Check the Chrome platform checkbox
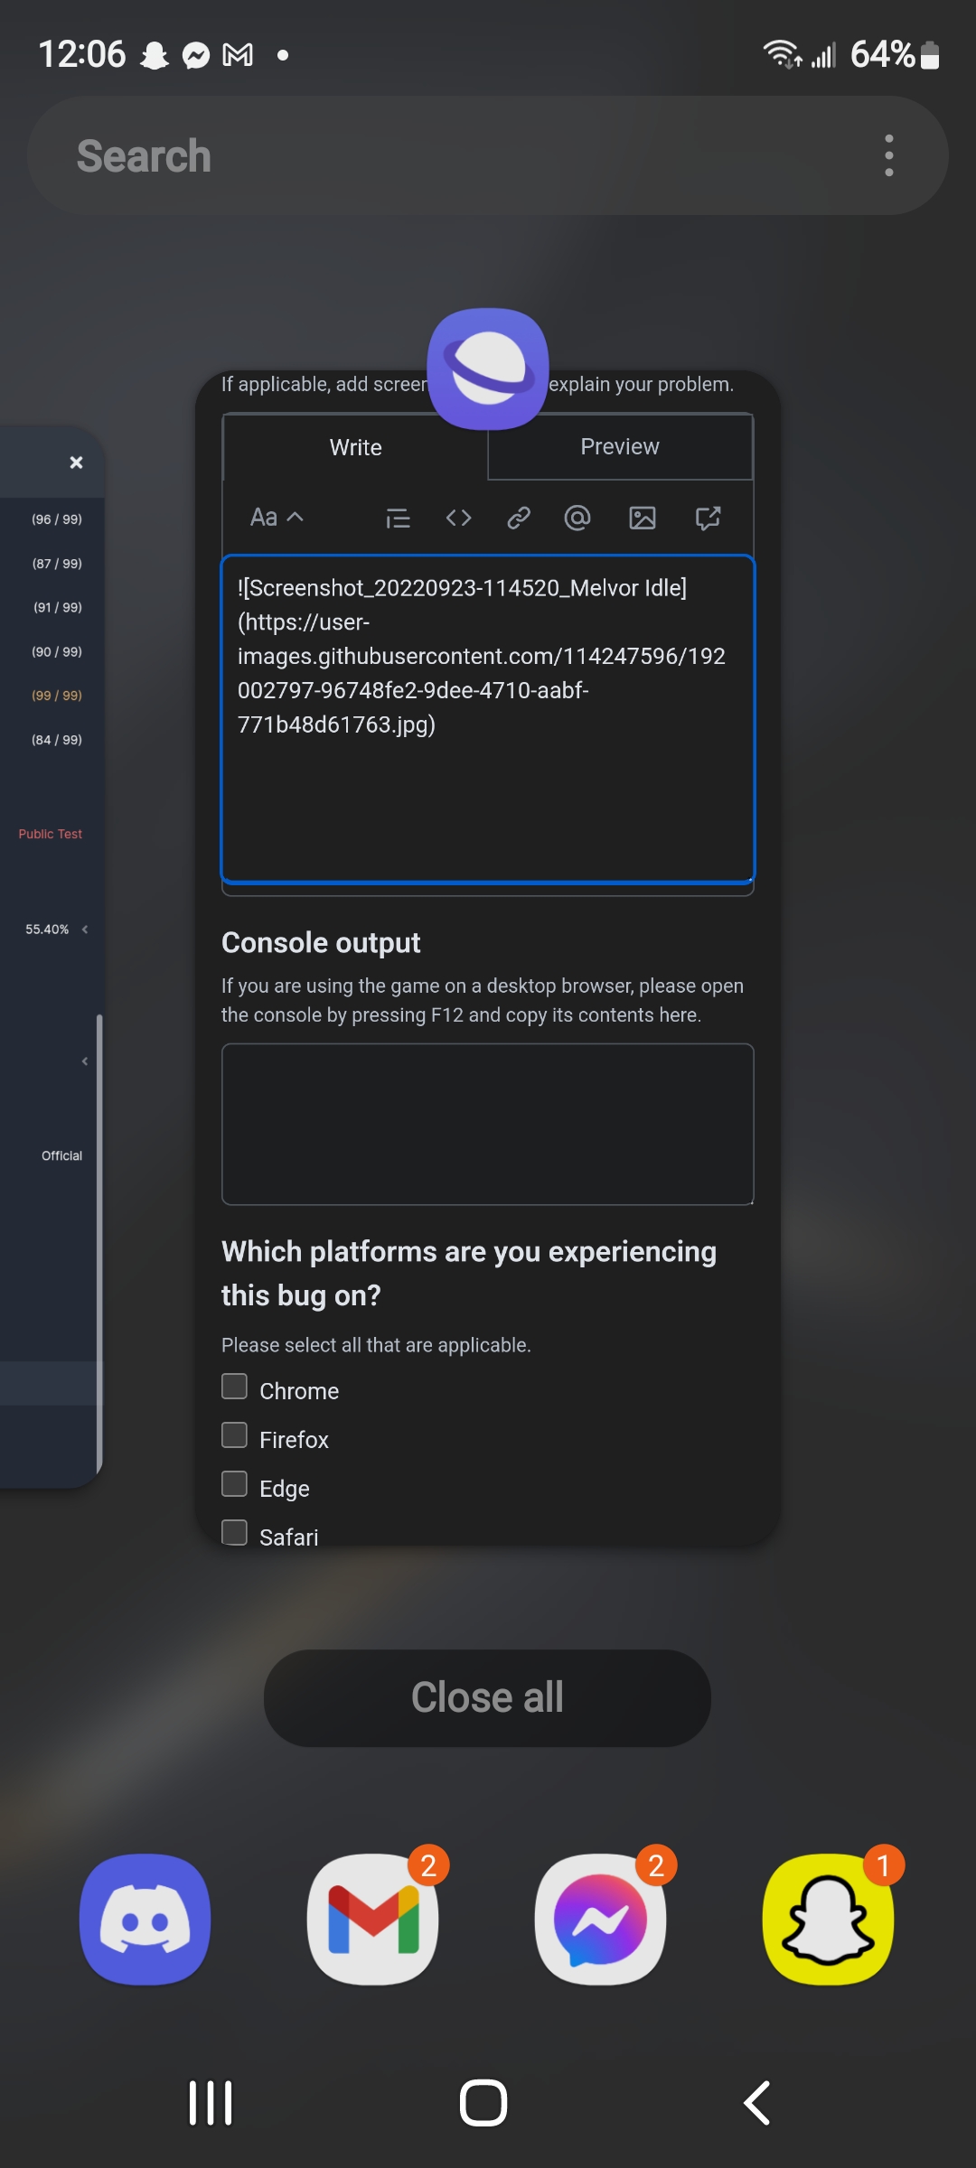 [x=234, y=1385]
